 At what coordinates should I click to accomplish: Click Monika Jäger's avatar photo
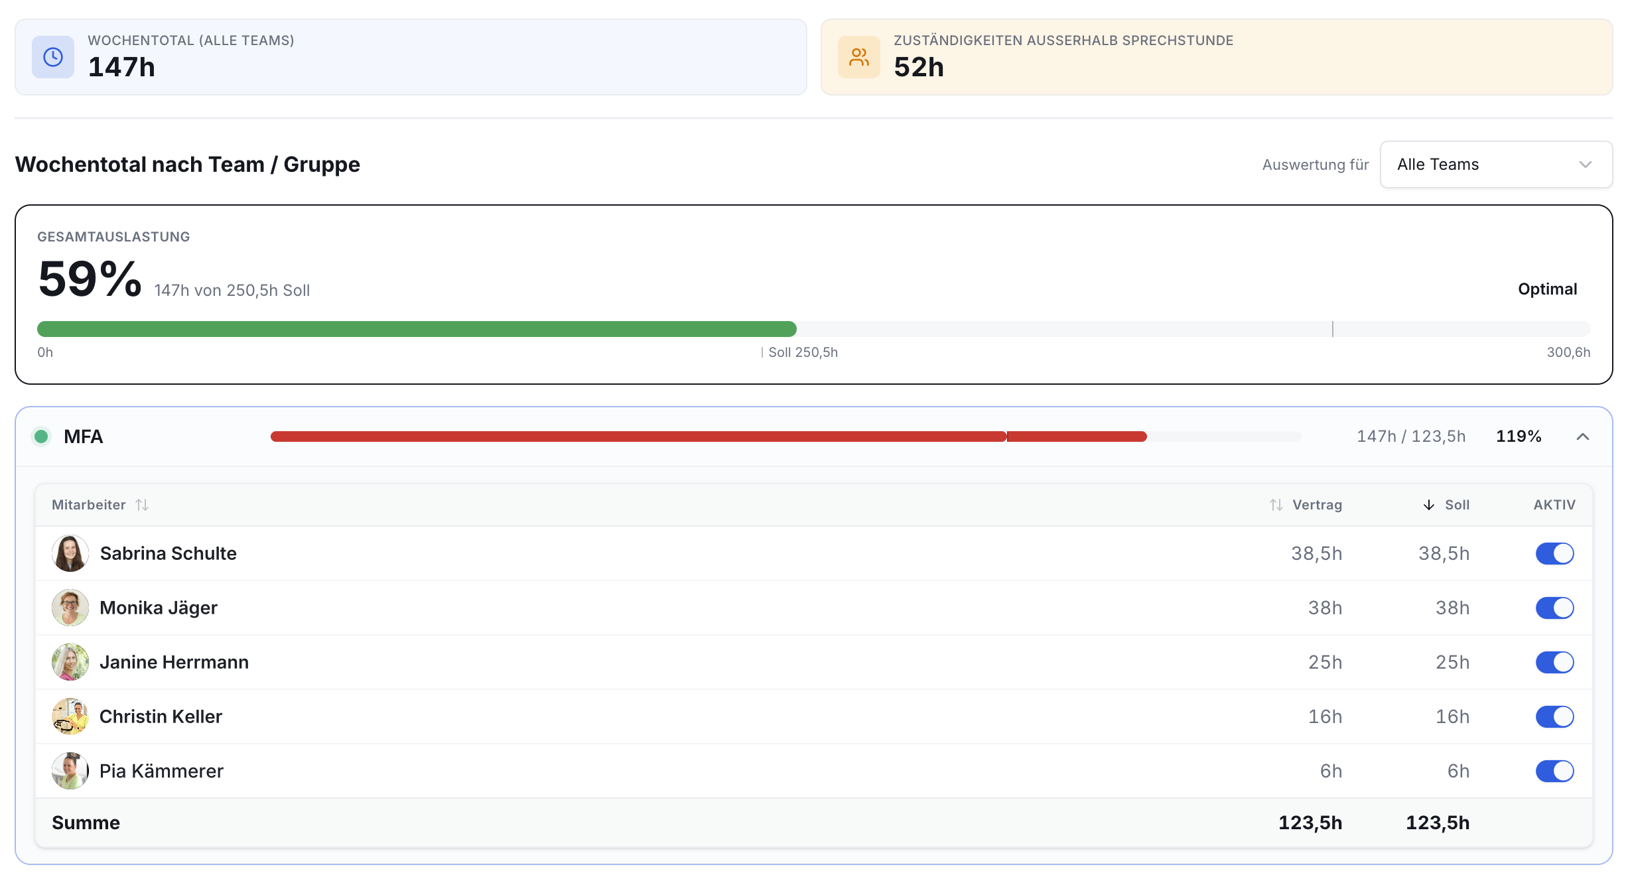pos(70,608)
